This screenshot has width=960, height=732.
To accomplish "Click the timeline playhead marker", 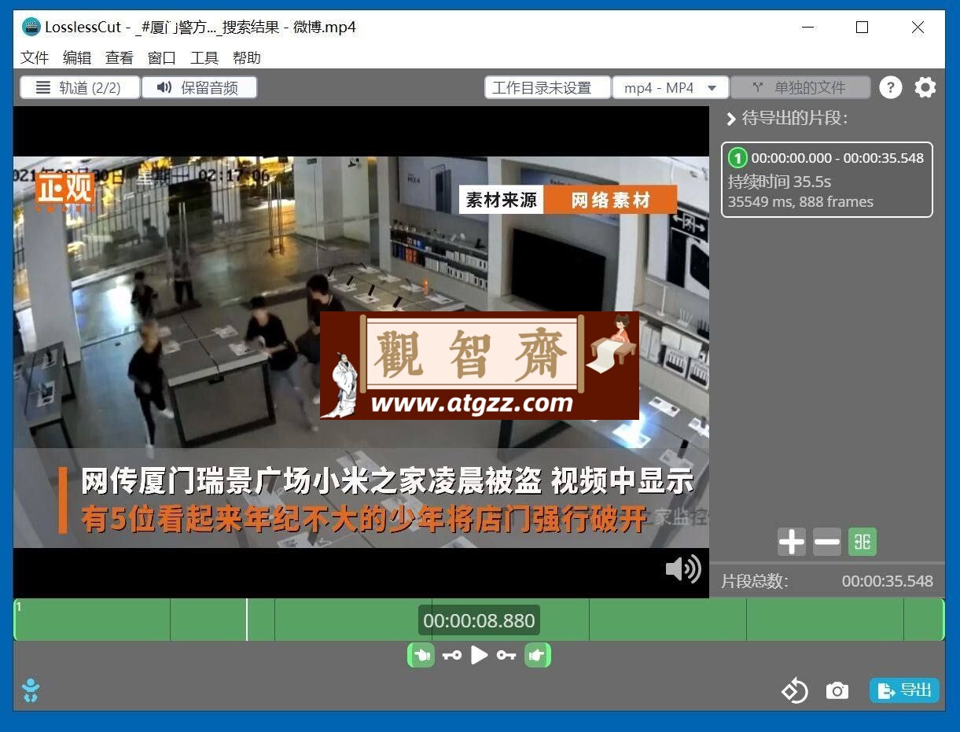I will (247, 620).
